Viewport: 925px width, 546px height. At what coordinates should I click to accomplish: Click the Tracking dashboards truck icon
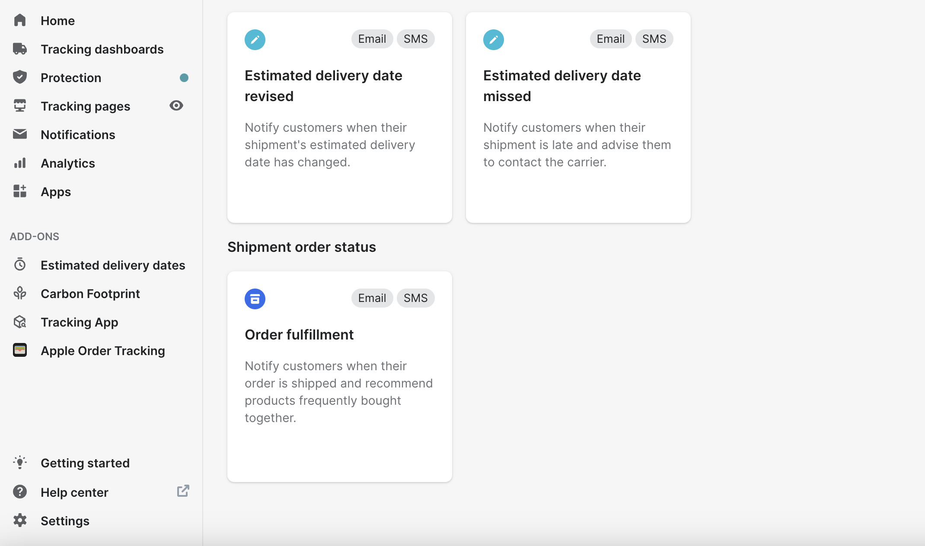pyautogui.click(x=20, y=49)
